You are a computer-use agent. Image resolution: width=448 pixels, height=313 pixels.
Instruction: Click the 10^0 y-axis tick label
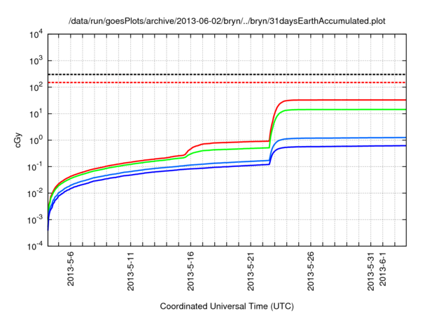pos(36,140)
